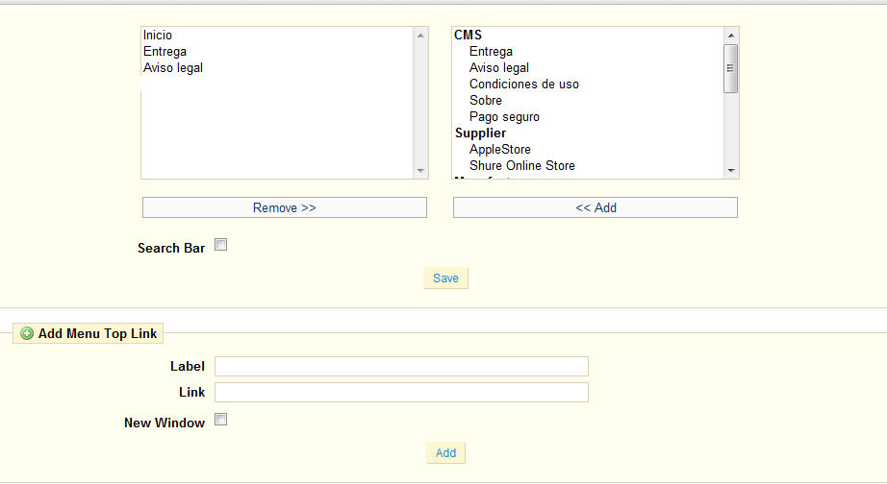The width and height of the screenshot is (887, 484).
Task: Click the Supplier group header
Action: (x=480, y=133)
